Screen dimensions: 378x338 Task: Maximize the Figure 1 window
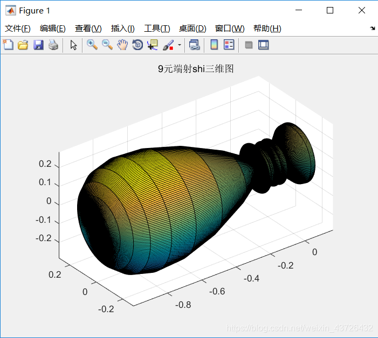330,10
